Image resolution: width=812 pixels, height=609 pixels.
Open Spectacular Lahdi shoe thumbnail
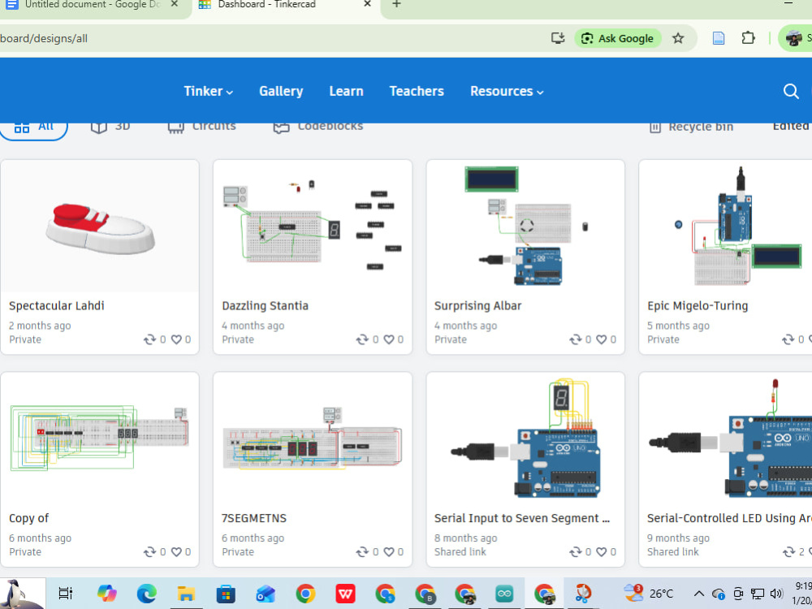click(100, 226)
